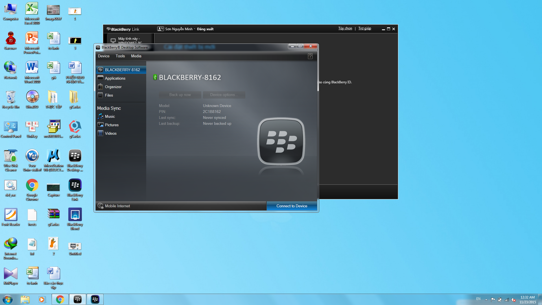
Task: Click the USB connection icon beside device name
Action: [x=155, y=77]
